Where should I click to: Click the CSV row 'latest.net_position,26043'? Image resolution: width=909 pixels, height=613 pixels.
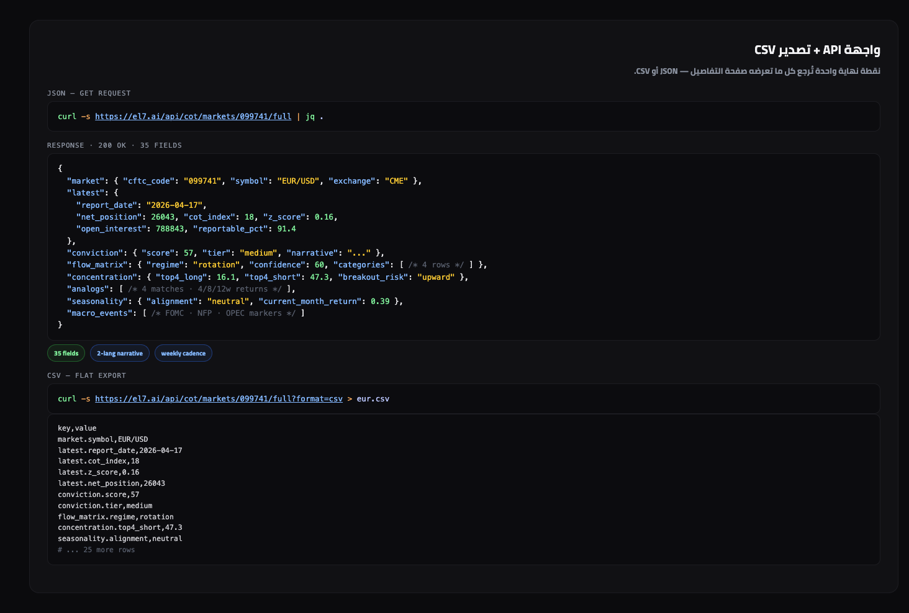[112, 483]
